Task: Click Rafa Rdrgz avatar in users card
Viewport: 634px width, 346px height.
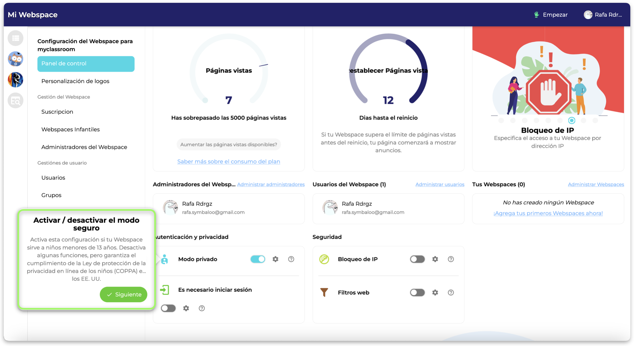Action: 330,207
